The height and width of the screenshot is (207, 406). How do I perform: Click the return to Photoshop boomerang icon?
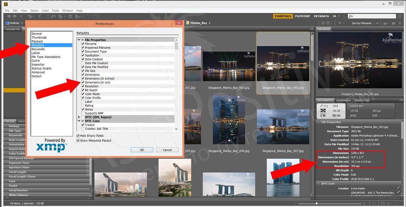click(x=40, y=16)
